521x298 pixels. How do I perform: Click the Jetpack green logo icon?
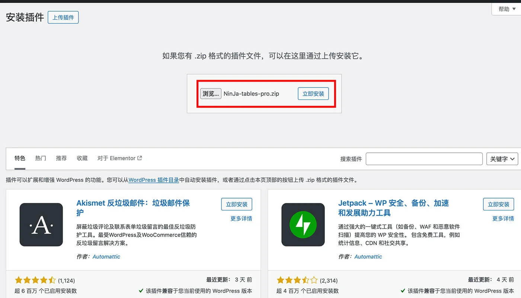303,225
